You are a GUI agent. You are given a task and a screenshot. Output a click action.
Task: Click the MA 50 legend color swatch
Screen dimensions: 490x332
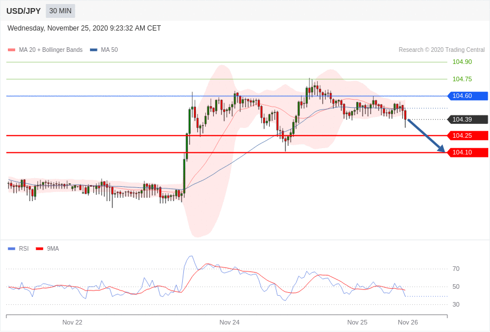[93, 50]
